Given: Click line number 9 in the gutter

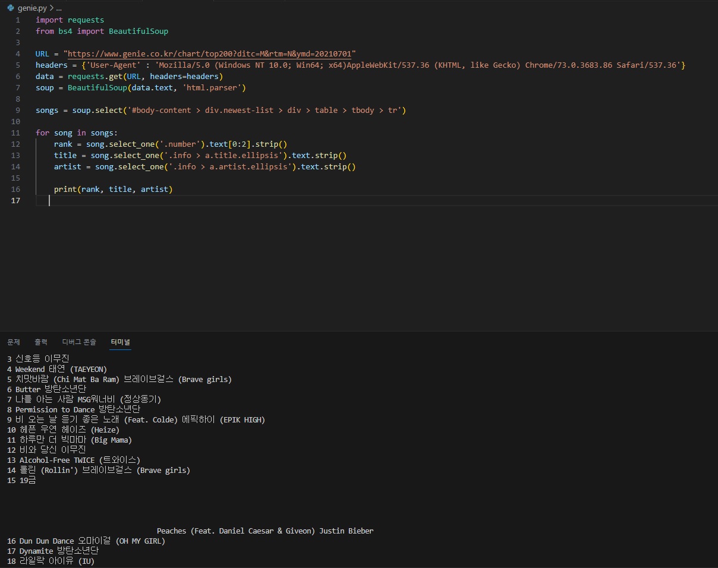Looking at the screenshot, I should point(18,110).
